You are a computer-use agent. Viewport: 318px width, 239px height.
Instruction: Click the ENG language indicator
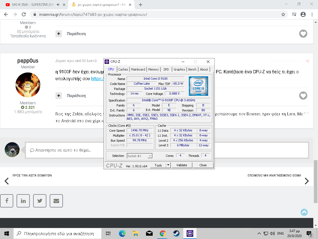[280, 233]
